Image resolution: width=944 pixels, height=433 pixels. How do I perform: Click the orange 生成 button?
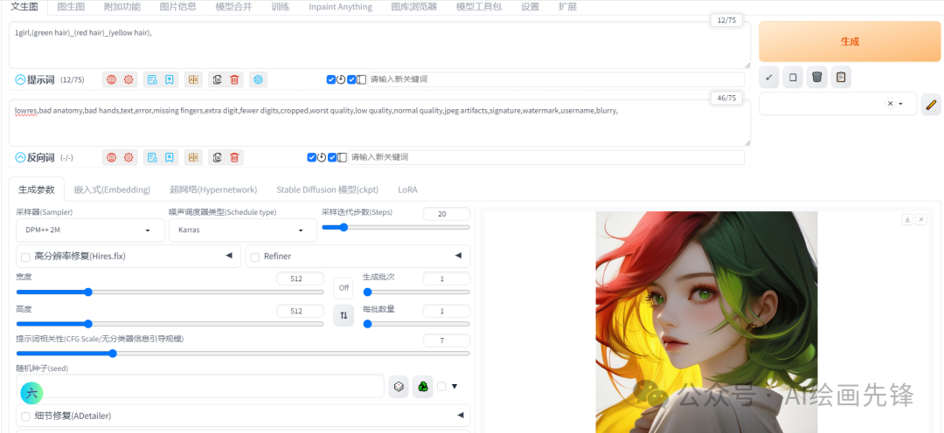pyautogui.click(x=850, y=42)
